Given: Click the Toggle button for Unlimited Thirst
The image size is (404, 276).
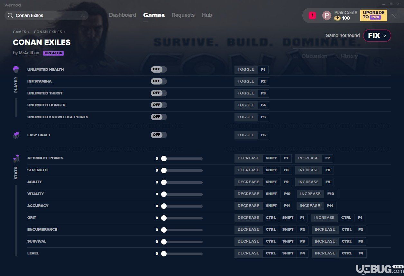Looking at the screenshot, I should click(246, 93).
